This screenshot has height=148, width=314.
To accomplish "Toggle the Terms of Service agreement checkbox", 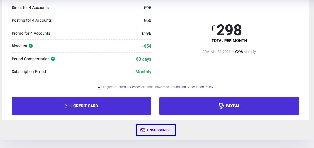I will click(x=99, y=87).
